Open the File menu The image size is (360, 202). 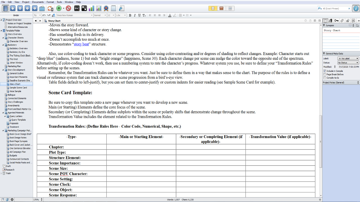click(3, 2)
